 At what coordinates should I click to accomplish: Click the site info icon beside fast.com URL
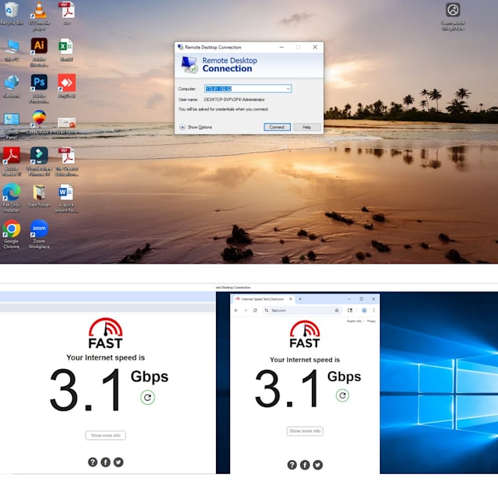point(267,311)
